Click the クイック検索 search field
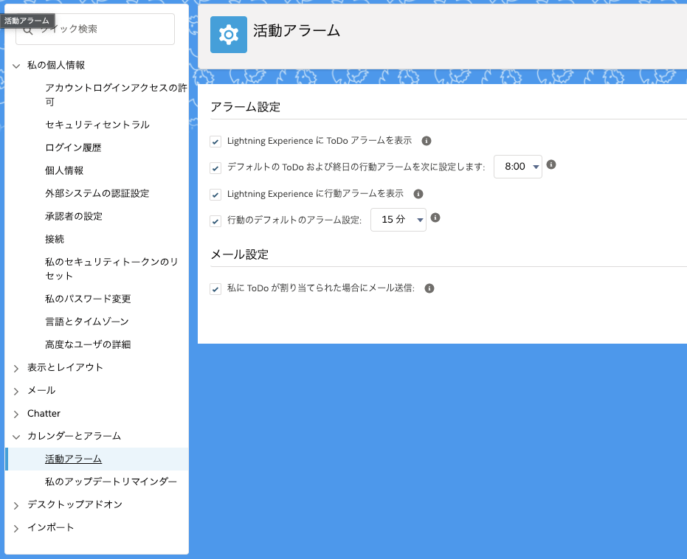Screen dimensions: 687x559 [95, 29]
